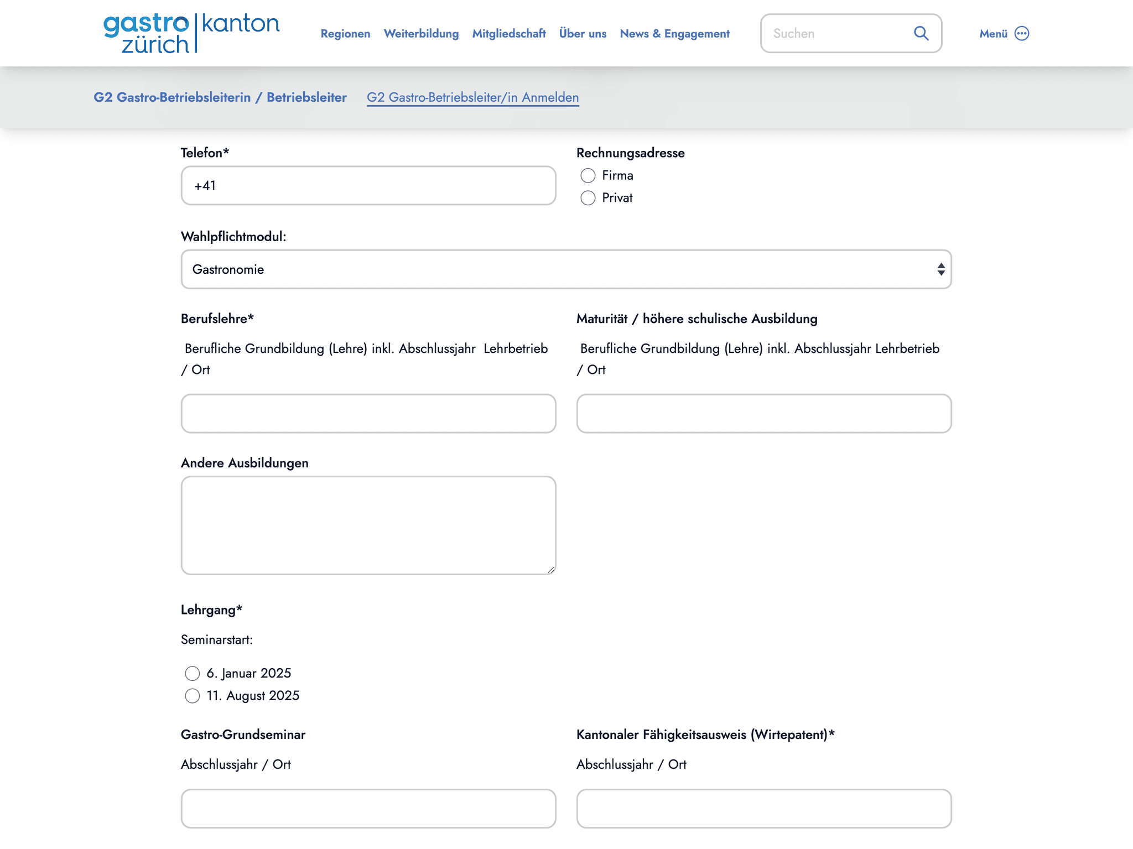
Task: Click the Gastro-Grundseminar Abschlussjahr field
Action: coord(368,809)
